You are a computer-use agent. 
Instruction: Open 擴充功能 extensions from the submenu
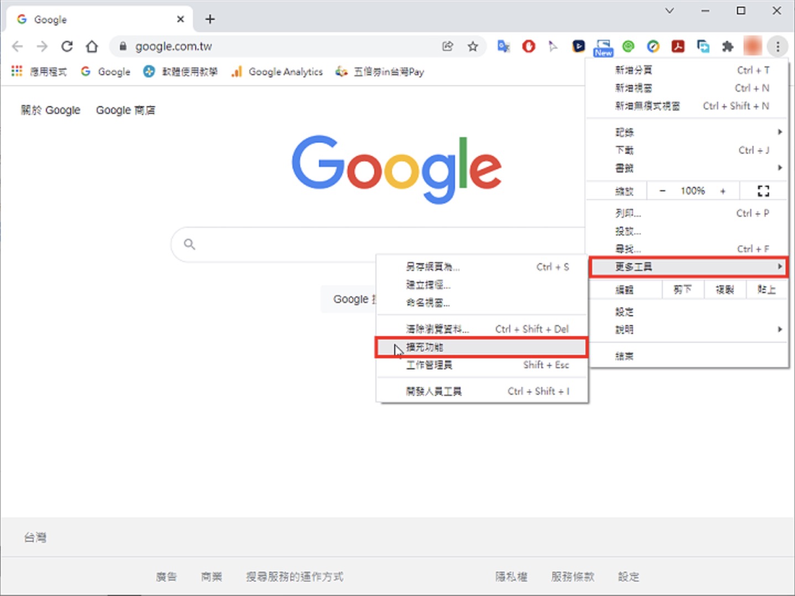point(482,347)
